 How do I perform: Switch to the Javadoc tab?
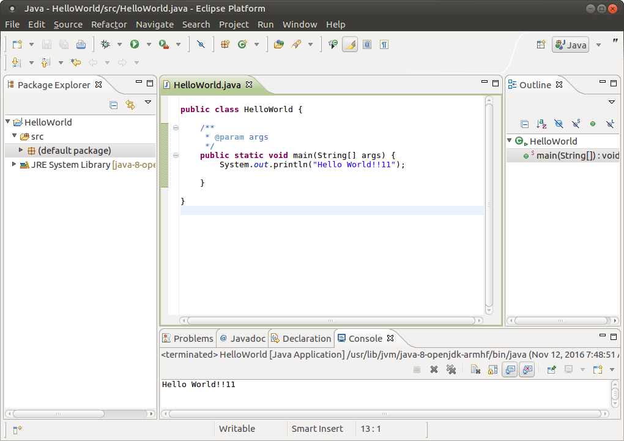243,339
